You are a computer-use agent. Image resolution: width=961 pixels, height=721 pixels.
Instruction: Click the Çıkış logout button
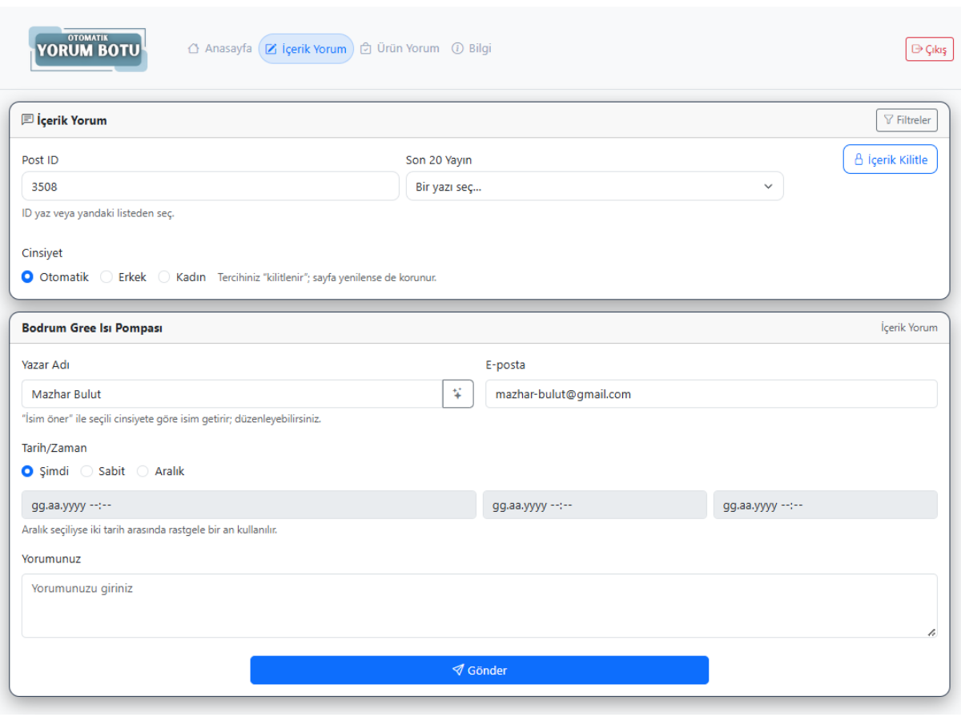pos(930,49)
